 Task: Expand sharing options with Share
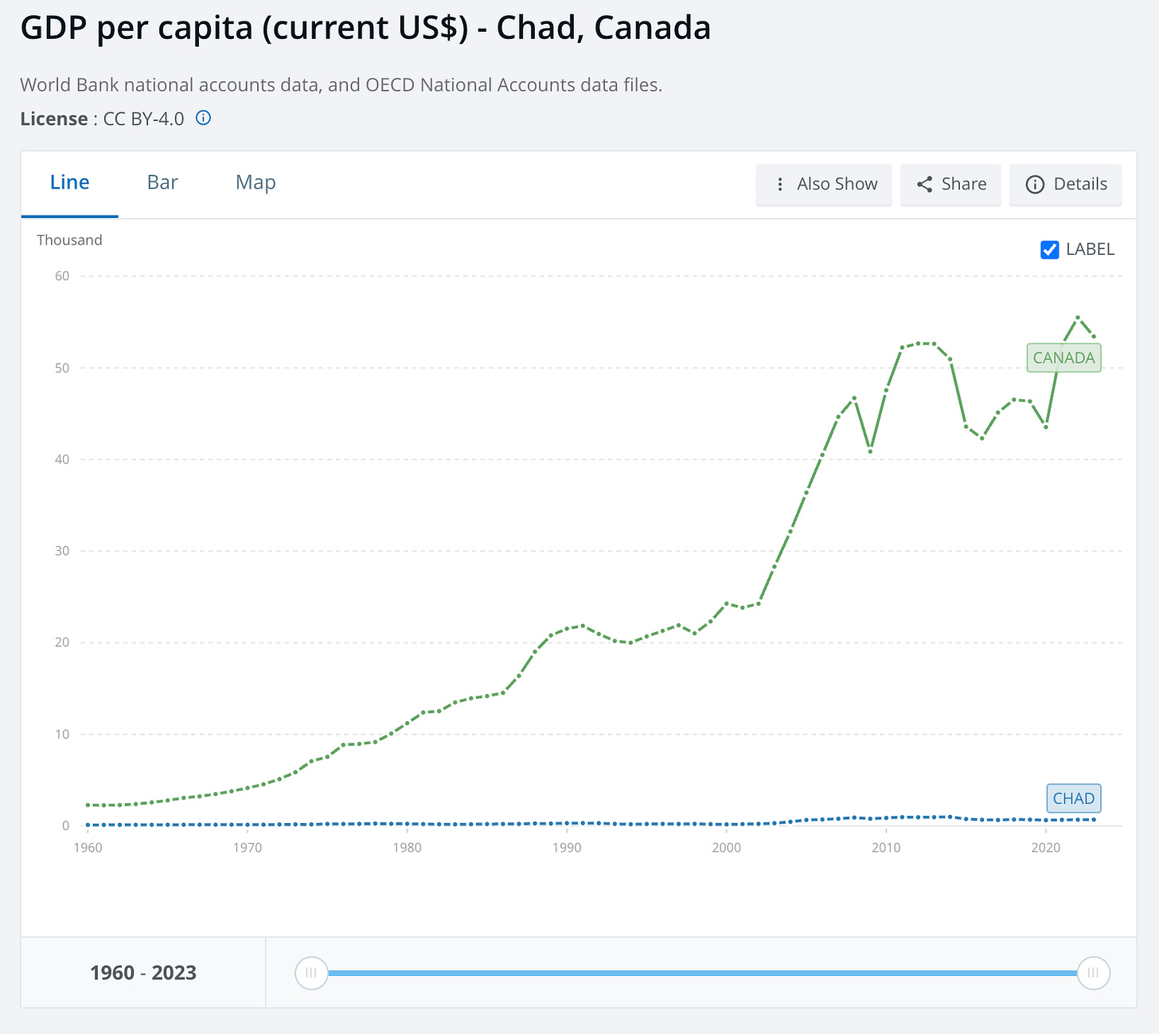click(950, 184)
